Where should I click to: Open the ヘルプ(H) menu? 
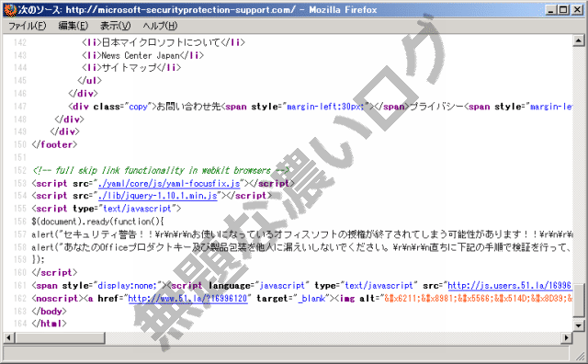click(x=160, y=26)
